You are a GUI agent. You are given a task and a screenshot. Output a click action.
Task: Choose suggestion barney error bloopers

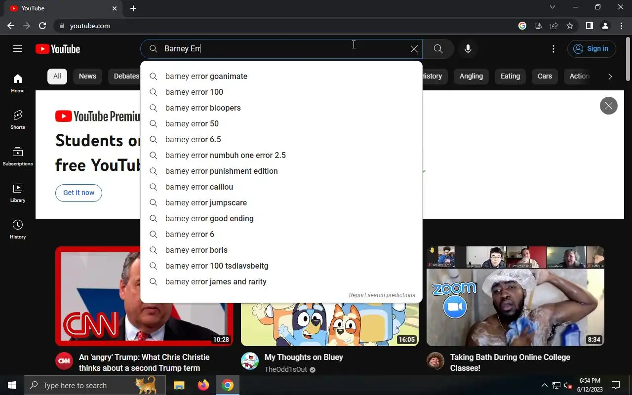point(281,108)
